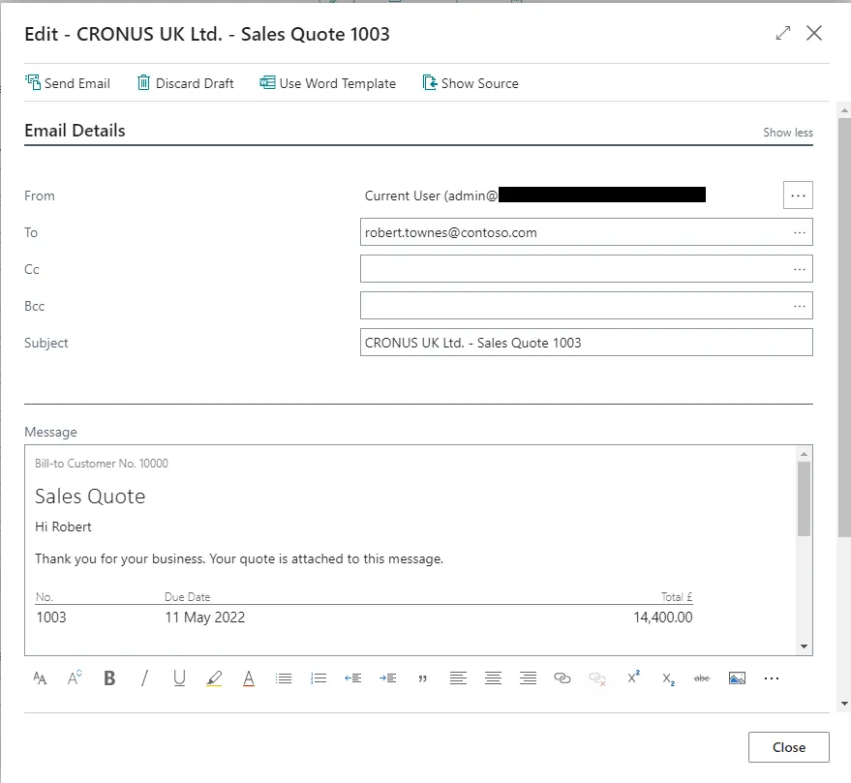
Task: Click the Close button
Action: coord(789,747)
